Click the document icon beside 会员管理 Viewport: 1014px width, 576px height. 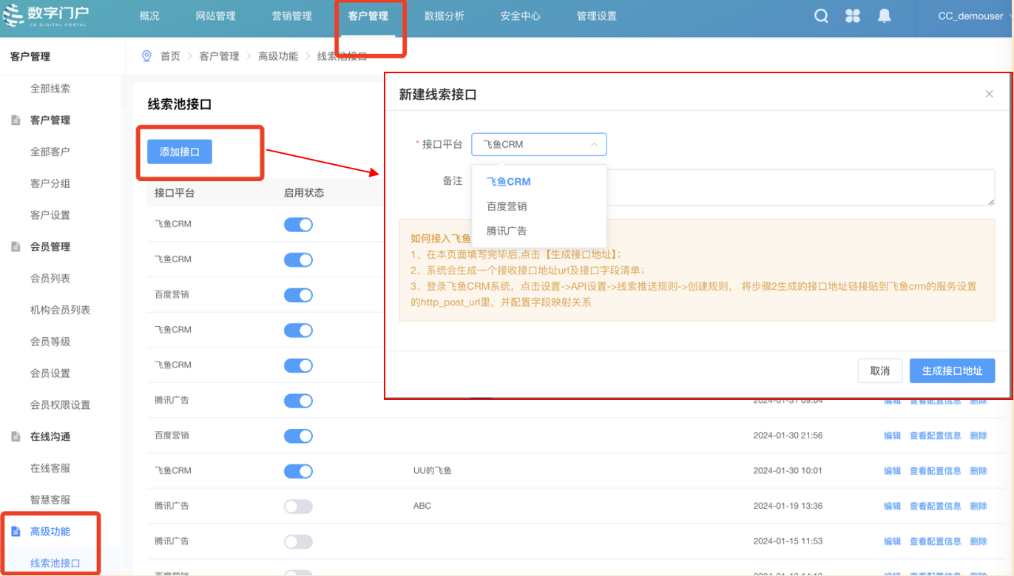pyautogui.click(x=16, y=246)
